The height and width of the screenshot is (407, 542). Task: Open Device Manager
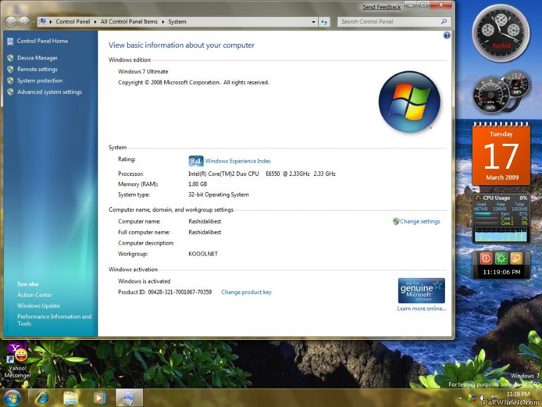tap(37, 58)
